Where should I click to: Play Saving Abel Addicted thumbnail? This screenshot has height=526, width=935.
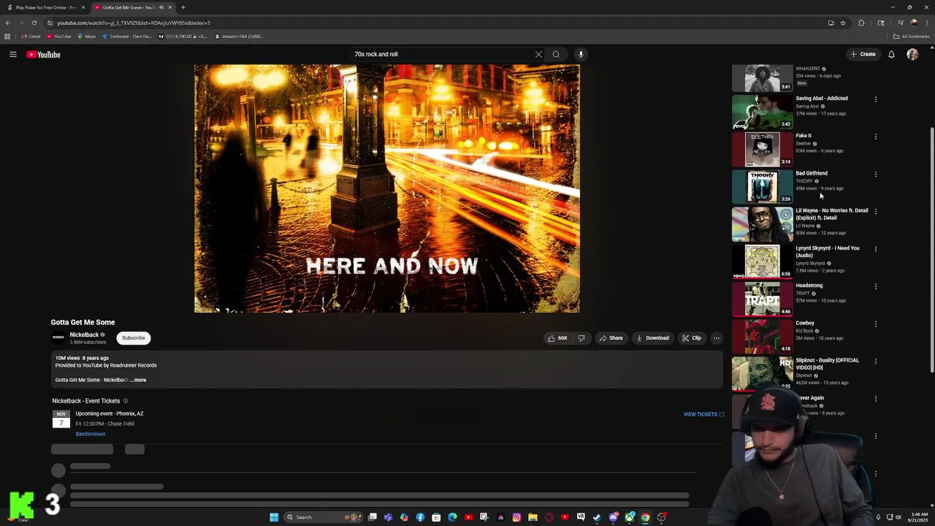762,111
